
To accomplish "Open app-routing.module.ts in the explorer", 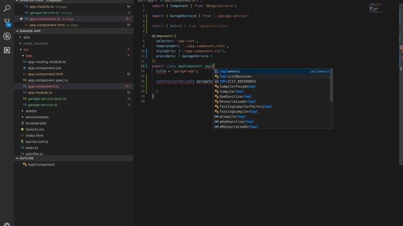I will coord(74,62).
